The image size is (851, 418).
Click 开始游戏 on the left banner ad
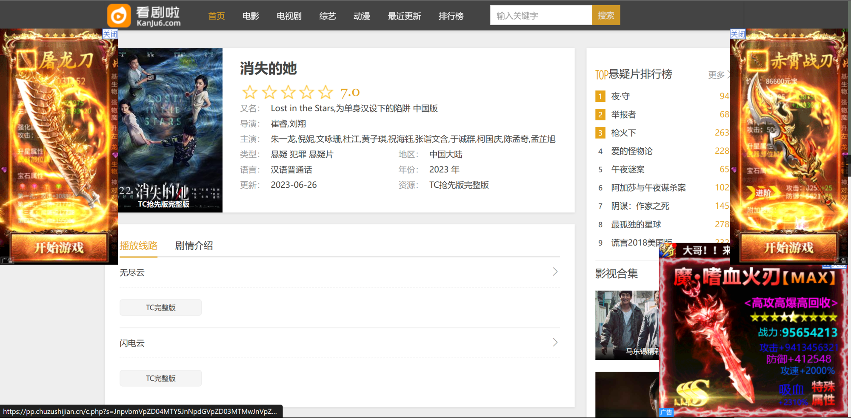click(59, 247)
